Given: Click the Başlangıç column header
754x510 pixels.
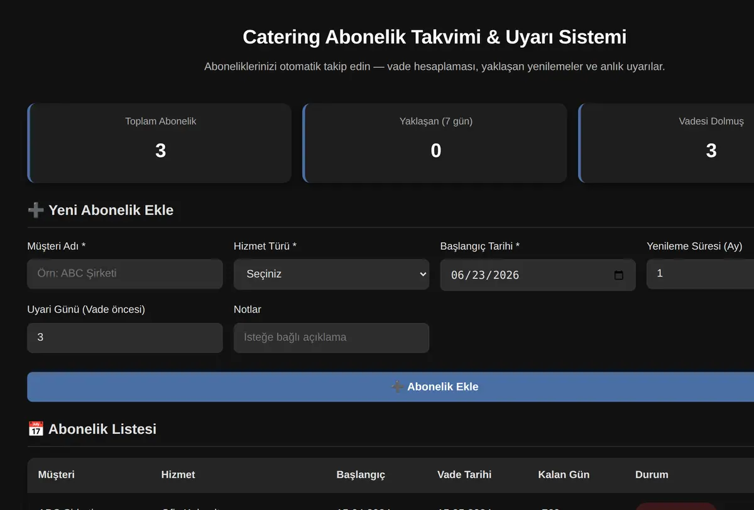Looking at the screenshot, I should pyautogui.click(x=361, y=475).
